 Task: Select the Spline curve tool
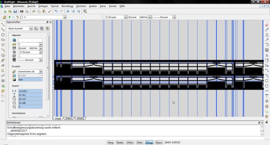pyautogui.click(x=3, y=76)
